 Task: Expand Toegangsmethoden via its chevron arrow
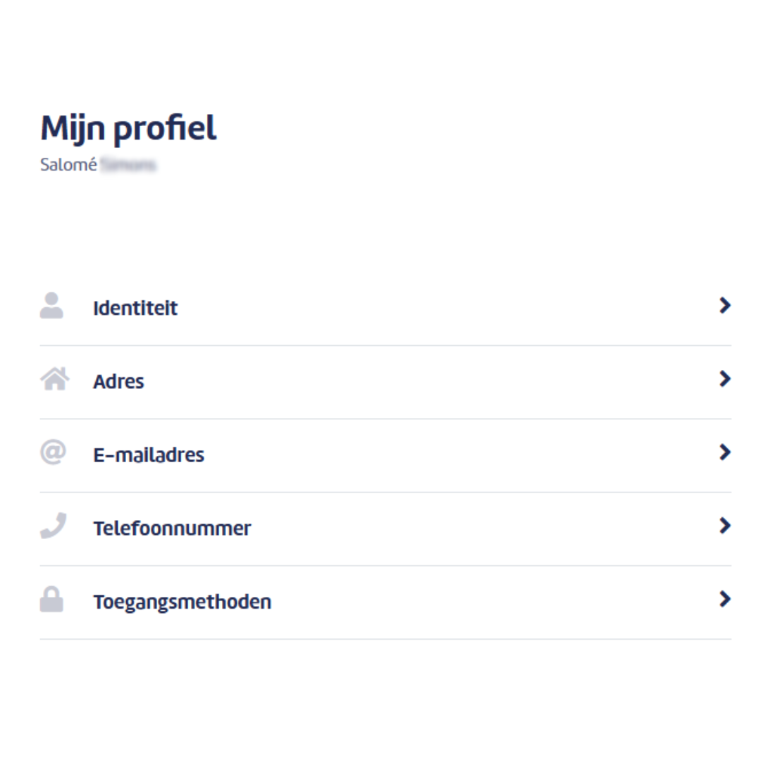point(725,599)
